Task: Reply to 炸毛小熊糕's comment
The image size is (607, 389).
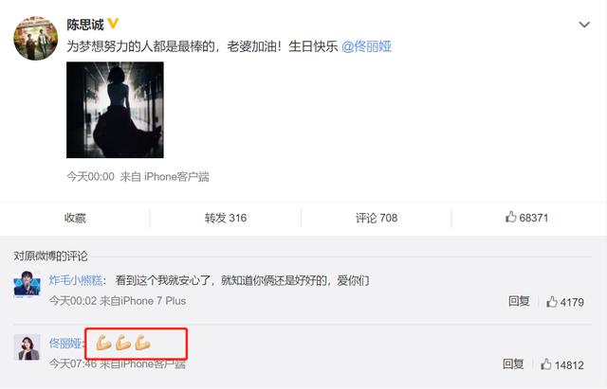Action: click(x=519, y=301)
